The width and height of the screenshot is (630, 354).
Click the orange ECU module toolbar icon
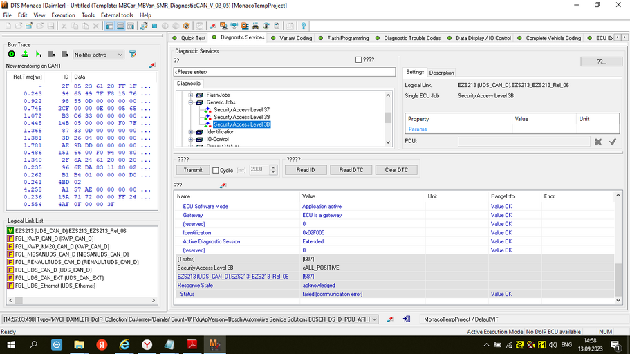[x=245, y=26]
